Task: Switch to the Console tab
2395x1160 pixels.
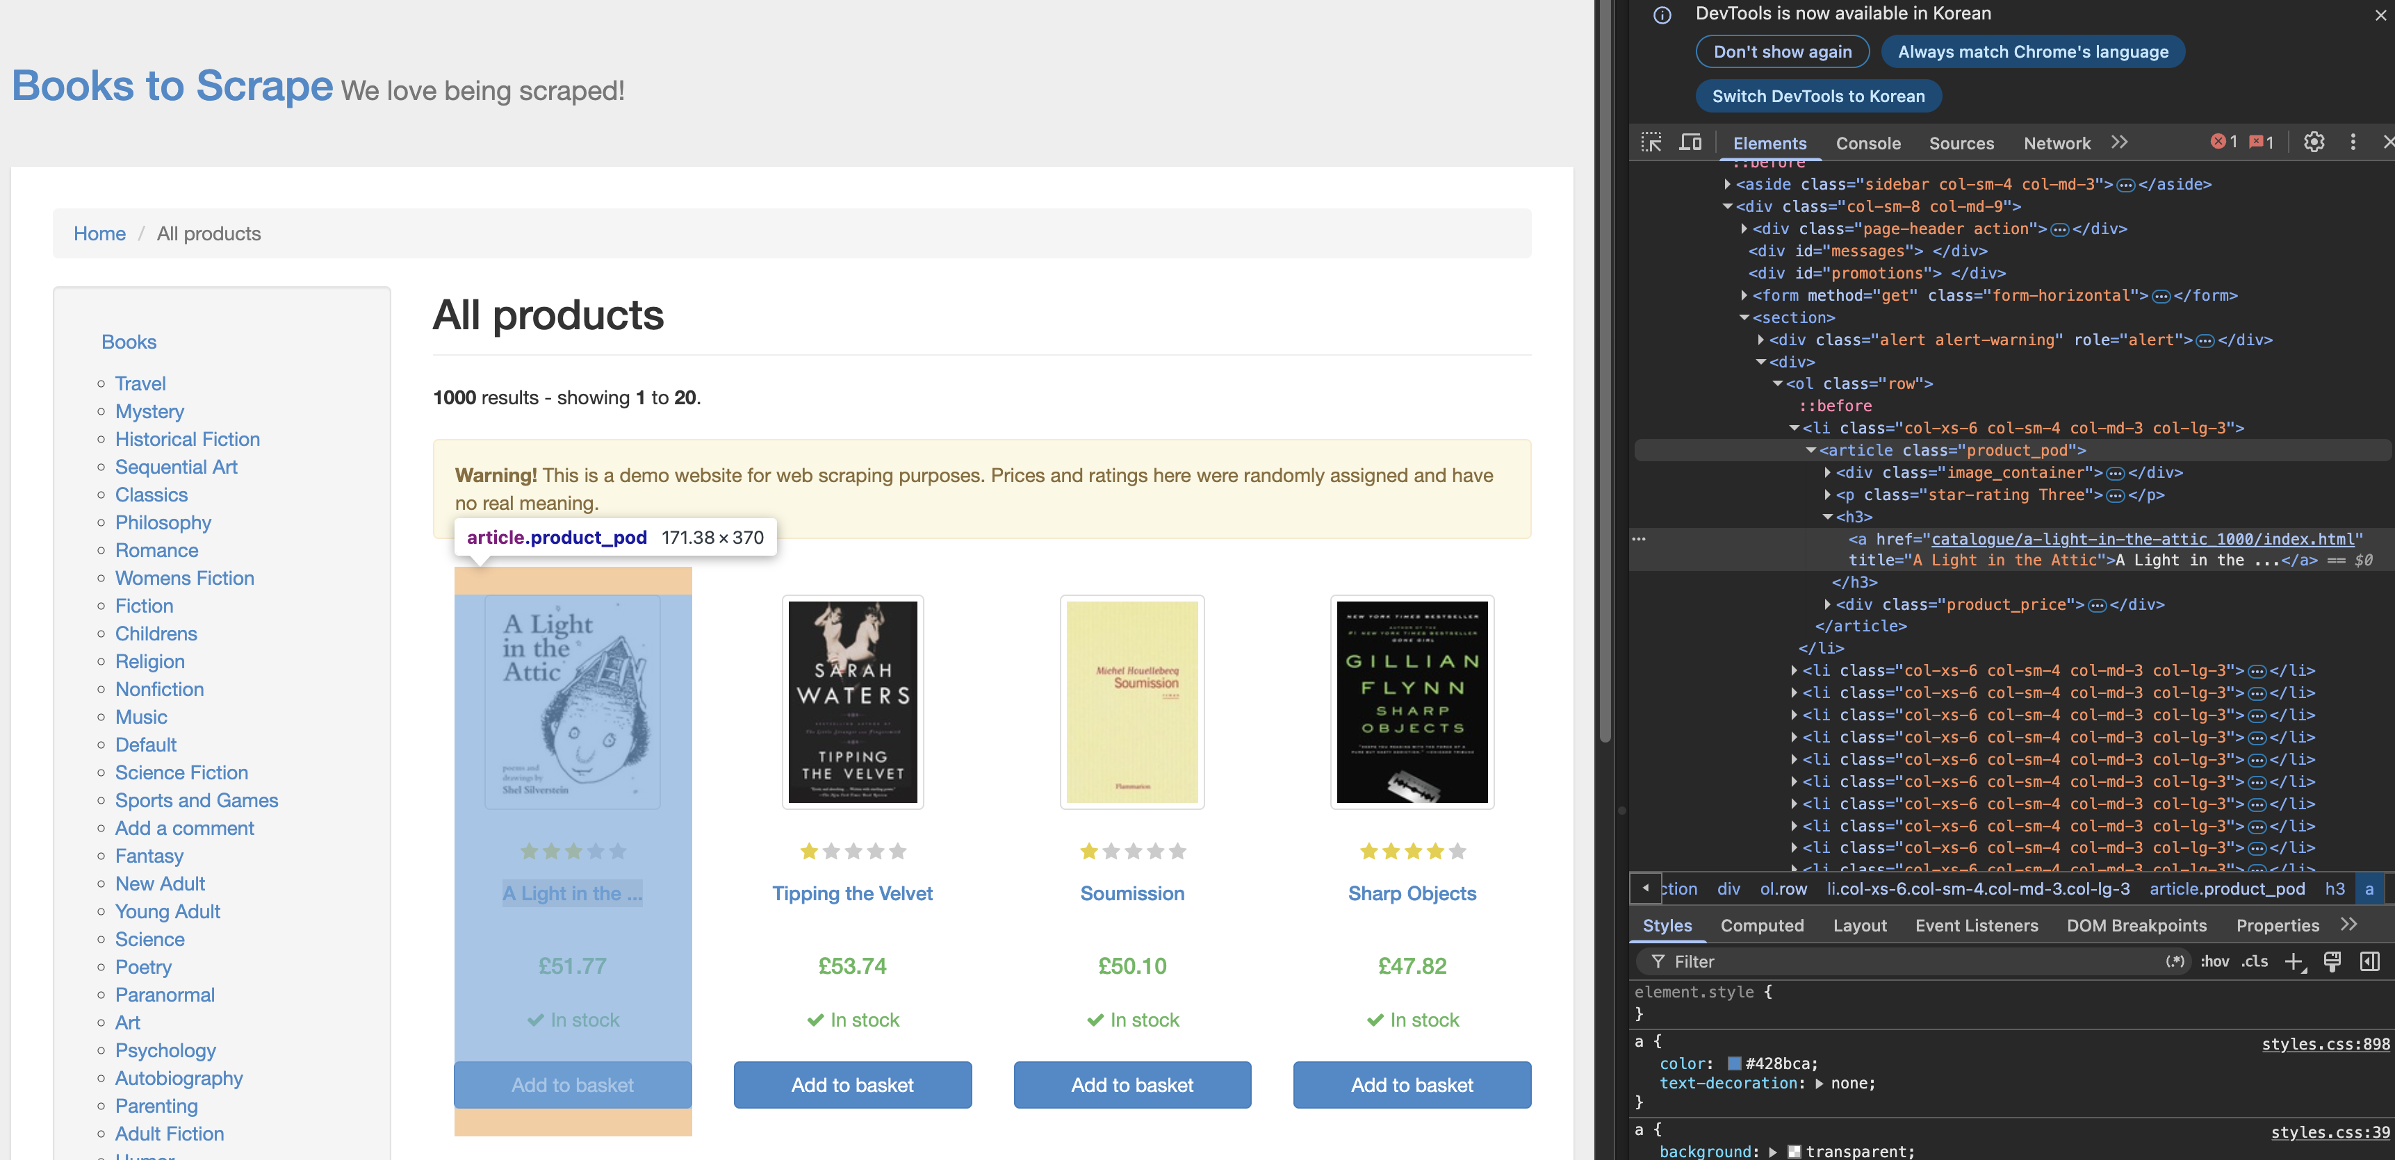Action: coord(1868,143)
